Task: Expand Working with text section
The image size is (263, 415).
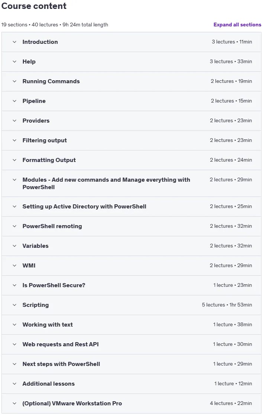Action: point(131,324)
